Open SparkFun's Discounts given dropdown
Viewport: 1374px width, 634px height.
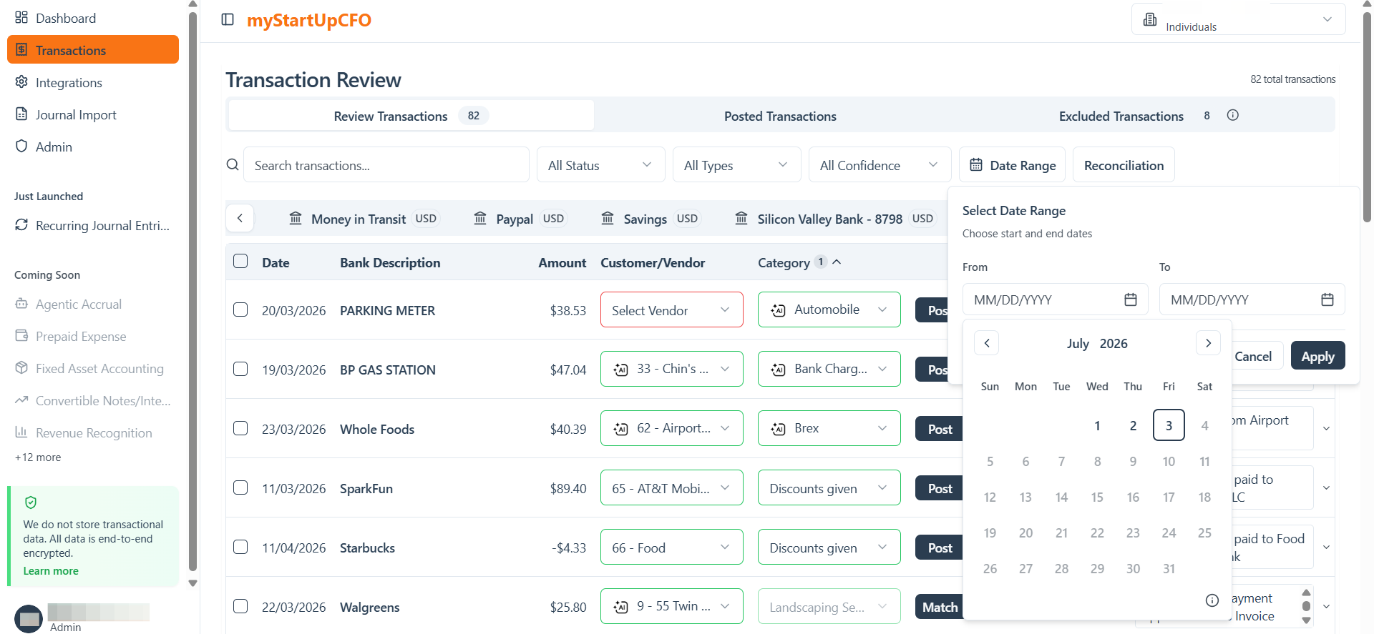click(x=829, y=487)
